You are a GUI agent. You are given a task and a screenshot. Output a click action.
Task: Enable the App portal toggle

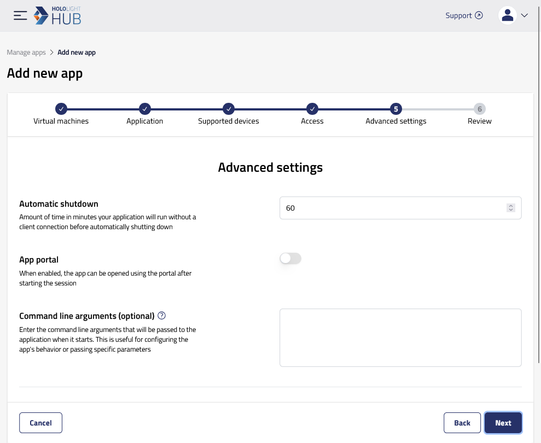pos(290,258)
